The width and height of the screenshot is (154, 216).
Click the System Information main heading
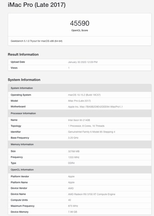(24, 80)
